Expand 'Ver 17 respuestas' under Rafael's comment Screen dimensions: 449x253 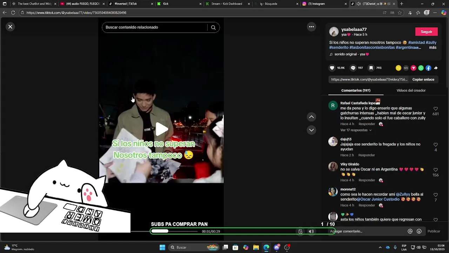click(356, 130)
